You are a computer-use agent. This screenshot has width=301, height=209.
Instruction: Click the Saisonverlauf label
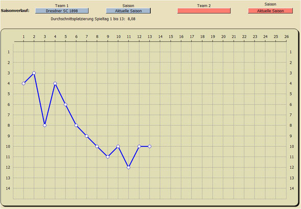[x=15, y=11]
